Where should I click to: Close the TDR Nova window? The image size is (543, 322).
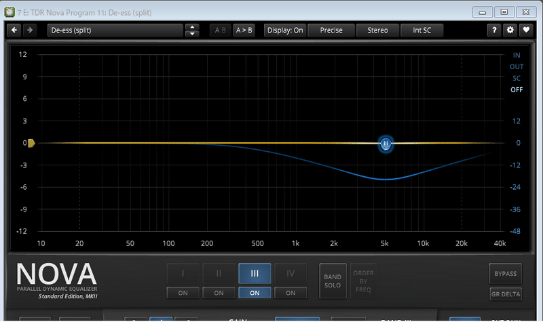[526, 12]
